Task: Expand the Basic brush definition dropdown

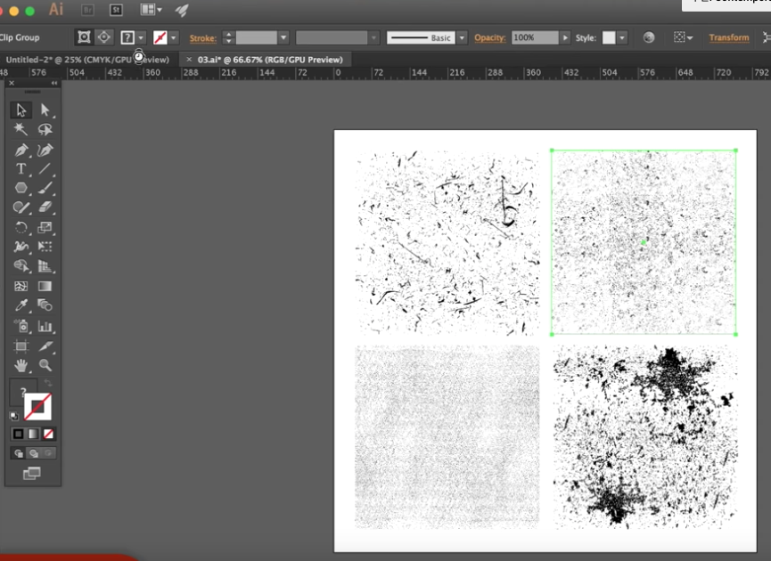Action: [462, 38]
